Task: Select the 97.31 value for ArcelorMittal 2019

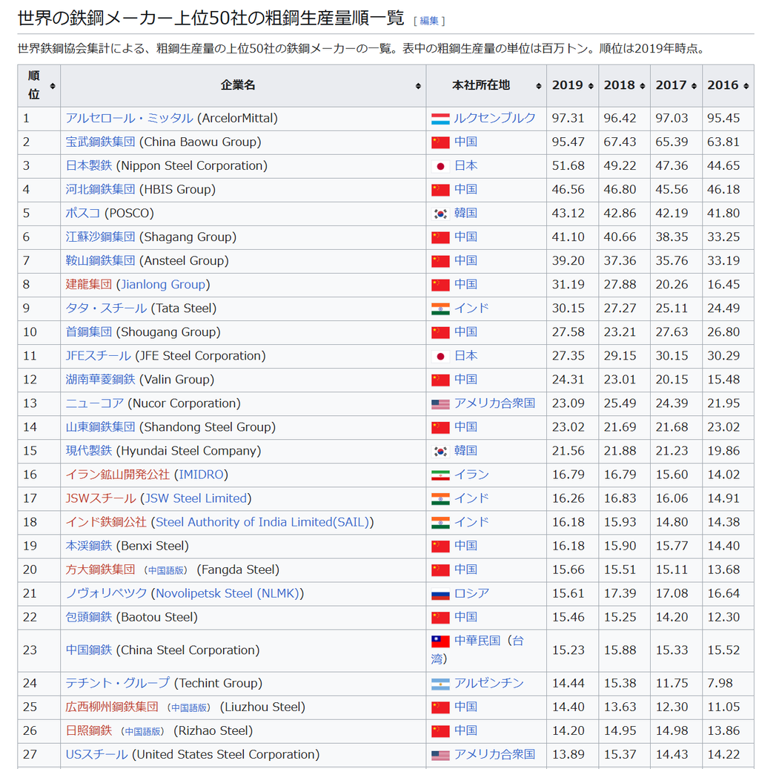Action: pos(568,118)
